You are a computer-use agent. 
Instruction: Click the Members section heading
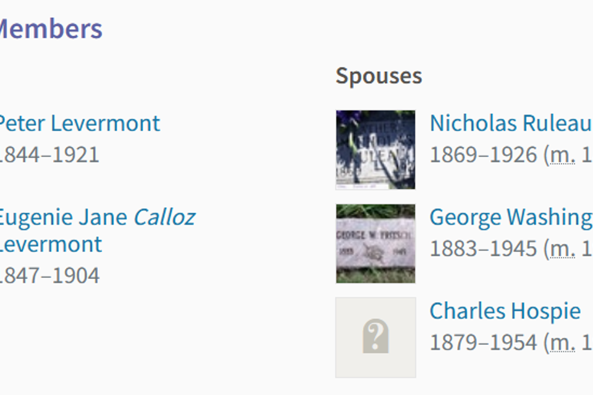51,29
